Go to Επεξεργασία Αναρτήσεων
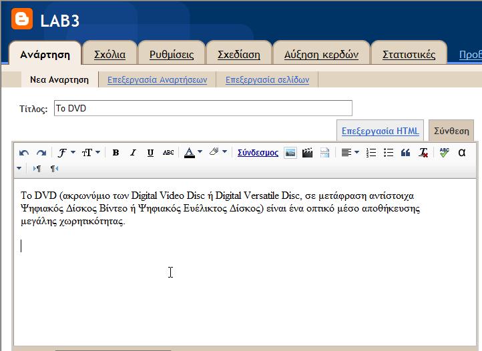Screen dimensions: 482x351 click(157, 80)
